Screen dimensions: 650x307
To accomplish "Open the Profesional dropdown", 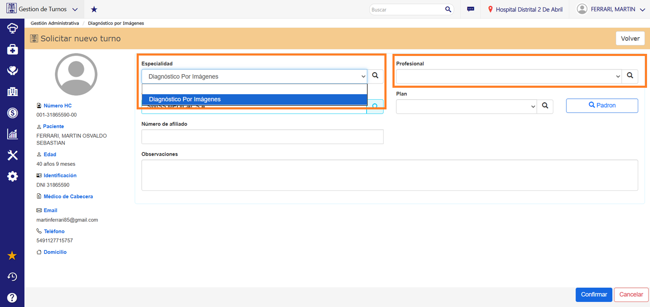I will (x=509, y=76).
